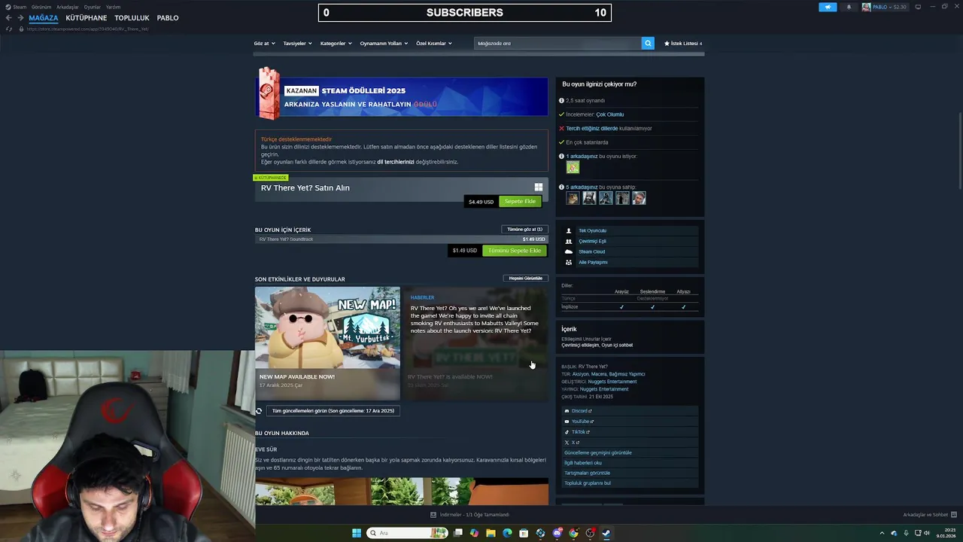963x542 pixels.
Task: Open Arkadaşlar ve Sohbet panel
Action: [929, 515]
